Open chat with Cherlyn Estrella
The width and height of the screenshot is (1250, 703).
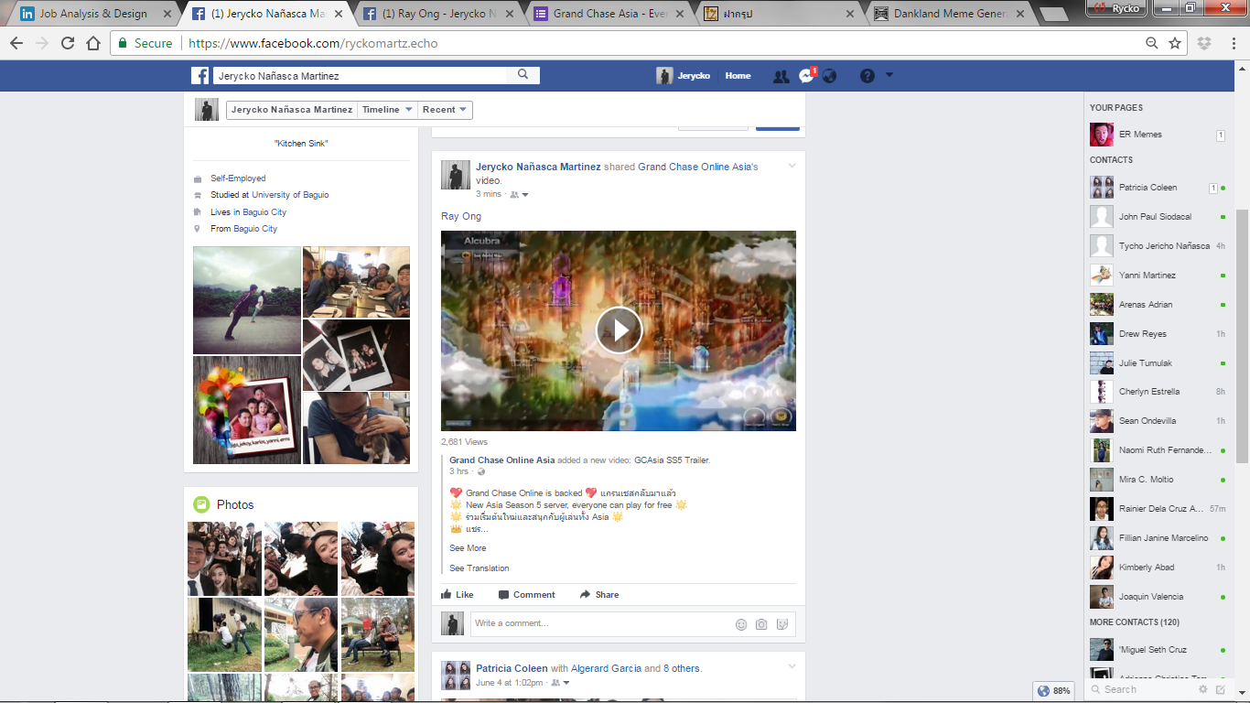coord(1158,392)
